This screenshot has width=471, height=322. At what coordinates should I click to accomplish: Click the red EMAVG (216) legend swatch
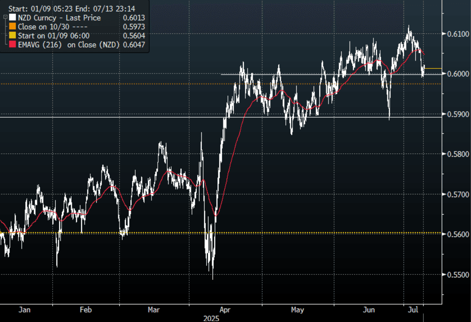[x=12, y=44]
